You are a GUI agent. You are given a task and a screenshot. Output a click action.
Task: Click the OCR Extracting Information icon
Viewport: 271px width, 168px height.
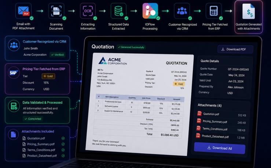(88, 11)
